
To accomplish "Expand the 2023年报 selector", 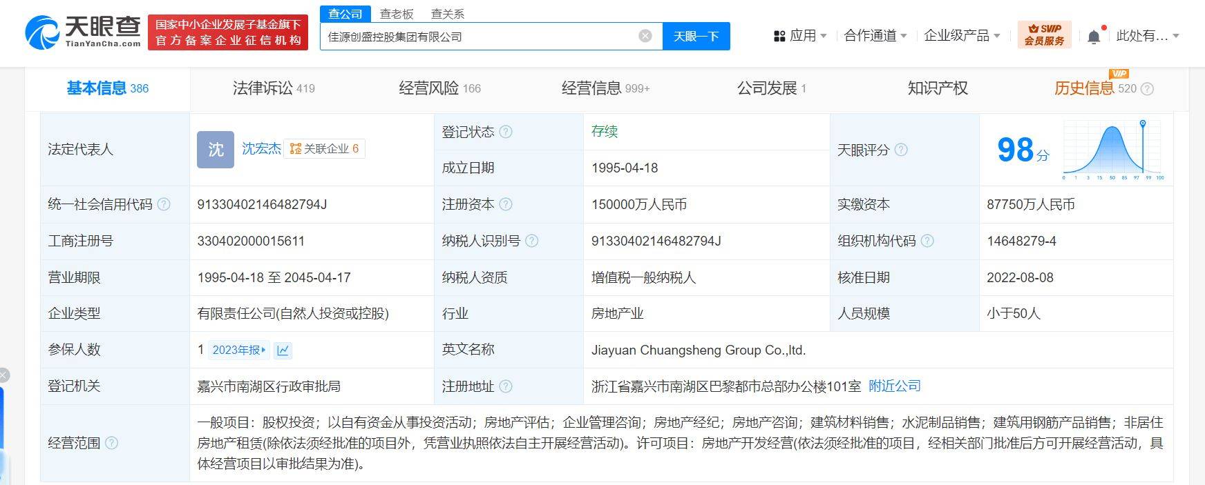I will [238, 350].
